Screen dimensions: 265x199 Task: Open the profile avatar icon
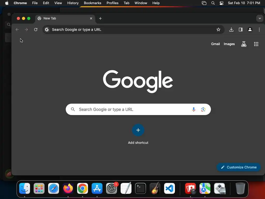pyautogui.click(x=250, y=30)
